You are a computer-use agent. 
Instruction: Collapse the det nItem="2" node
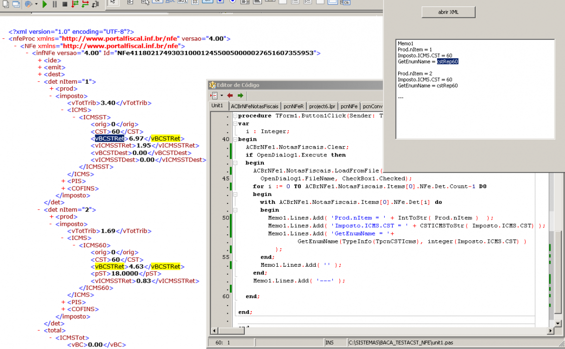pos(39,210)
